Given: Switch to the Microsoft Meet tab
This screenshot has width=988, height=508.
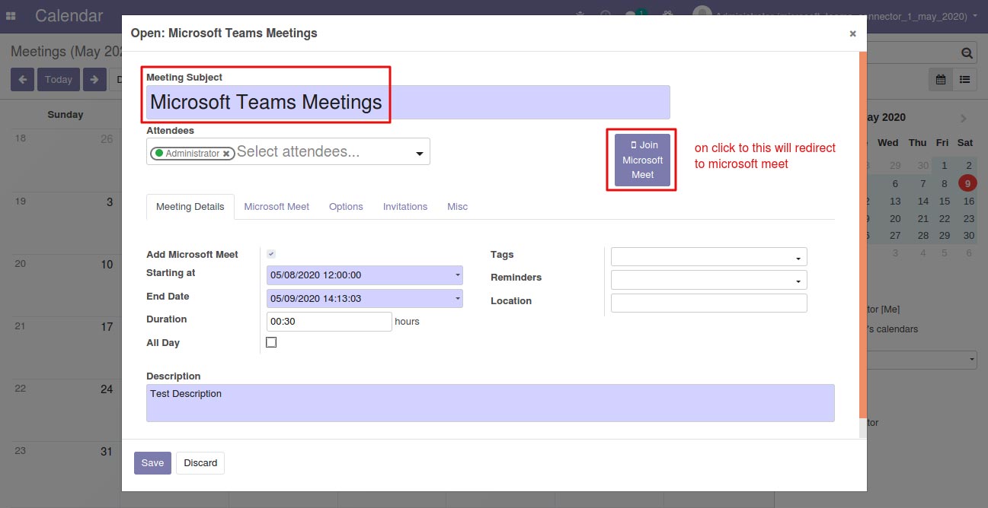Looking at the screenshot, I should pyautogui.click(x=277, y=206).
